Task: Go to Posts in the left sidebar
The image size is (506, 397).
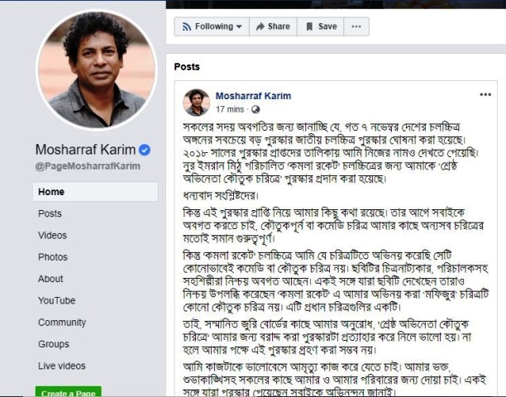Action: click(x=50, y=213)
